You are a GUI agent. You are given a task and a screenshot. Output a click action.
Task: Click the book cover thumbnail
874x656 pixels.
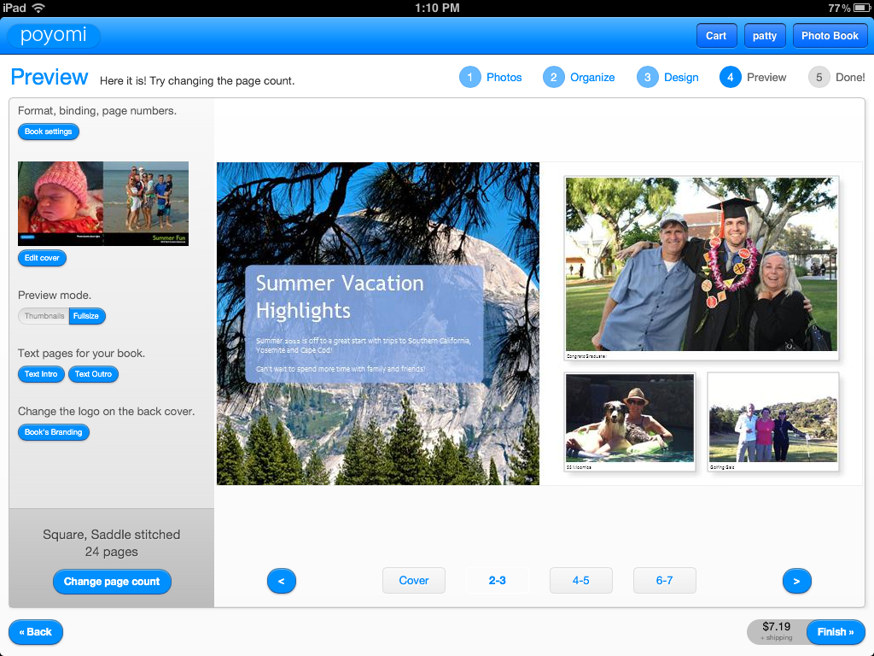pyautogui.click(x=103, y=203)
